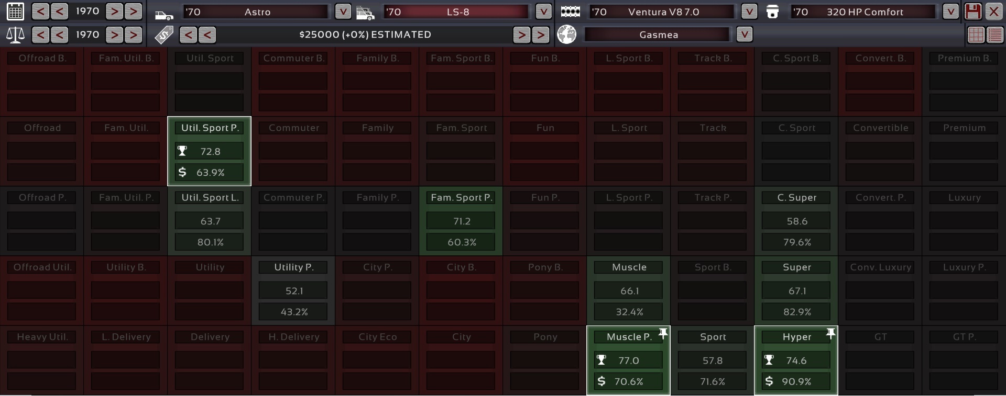Toggle the pin on the Hyper tile
The width and height of the screenshot is (1006, 396).
(830, 334)
